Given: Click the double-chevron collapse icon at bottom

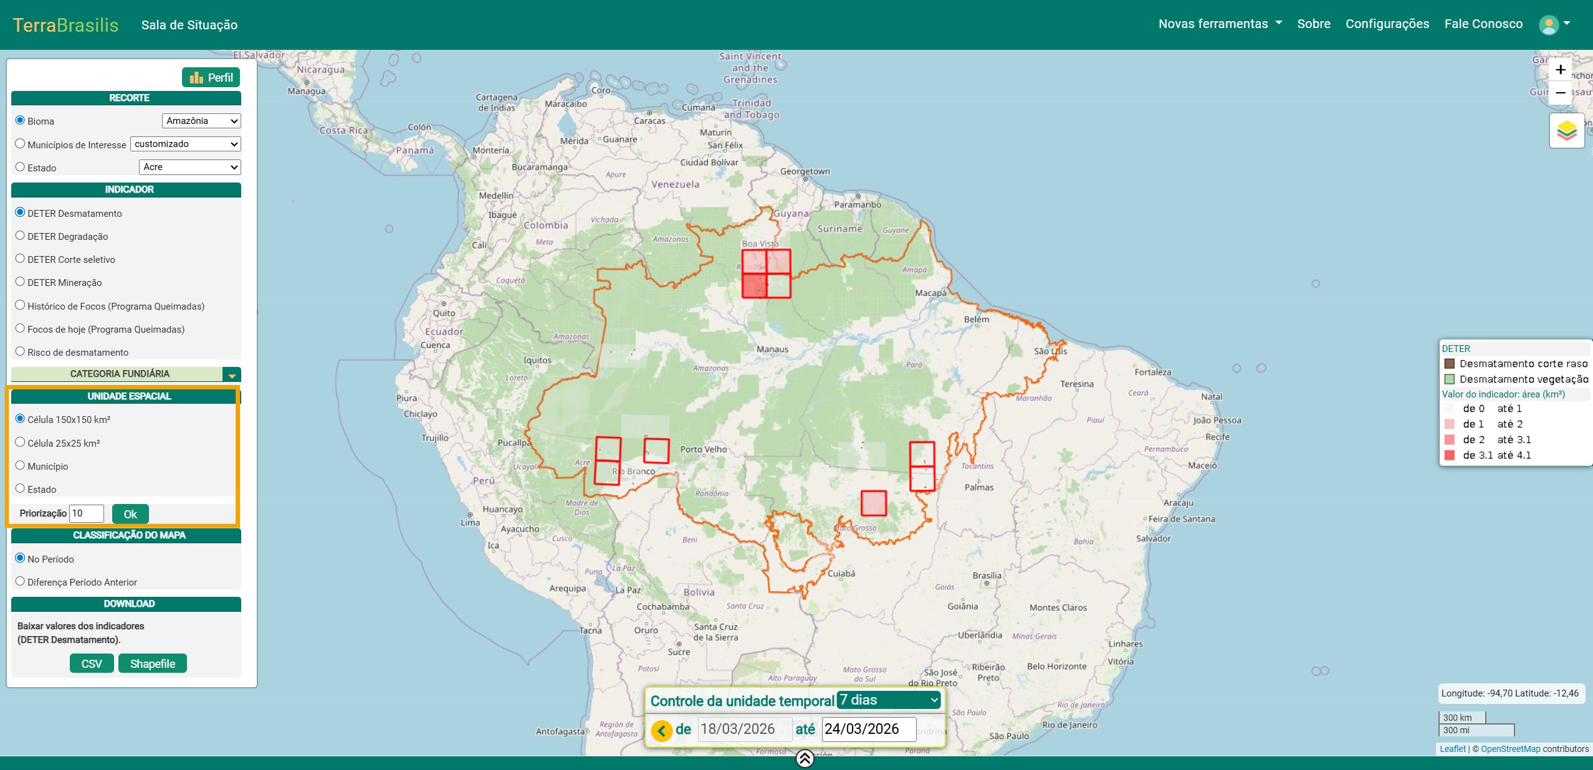Looking at the screenshot, I should click(x=804, y=758).
